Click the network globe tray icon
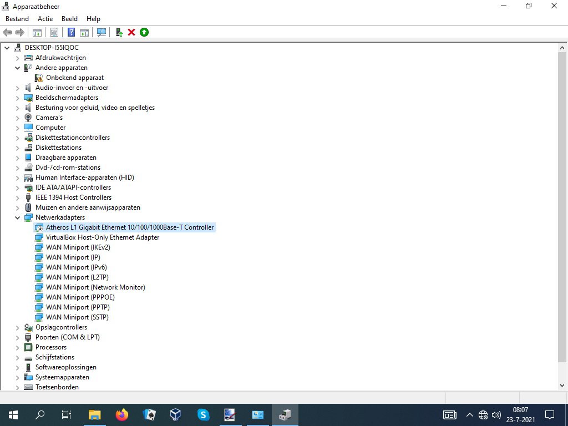 (x=483, y=415)
